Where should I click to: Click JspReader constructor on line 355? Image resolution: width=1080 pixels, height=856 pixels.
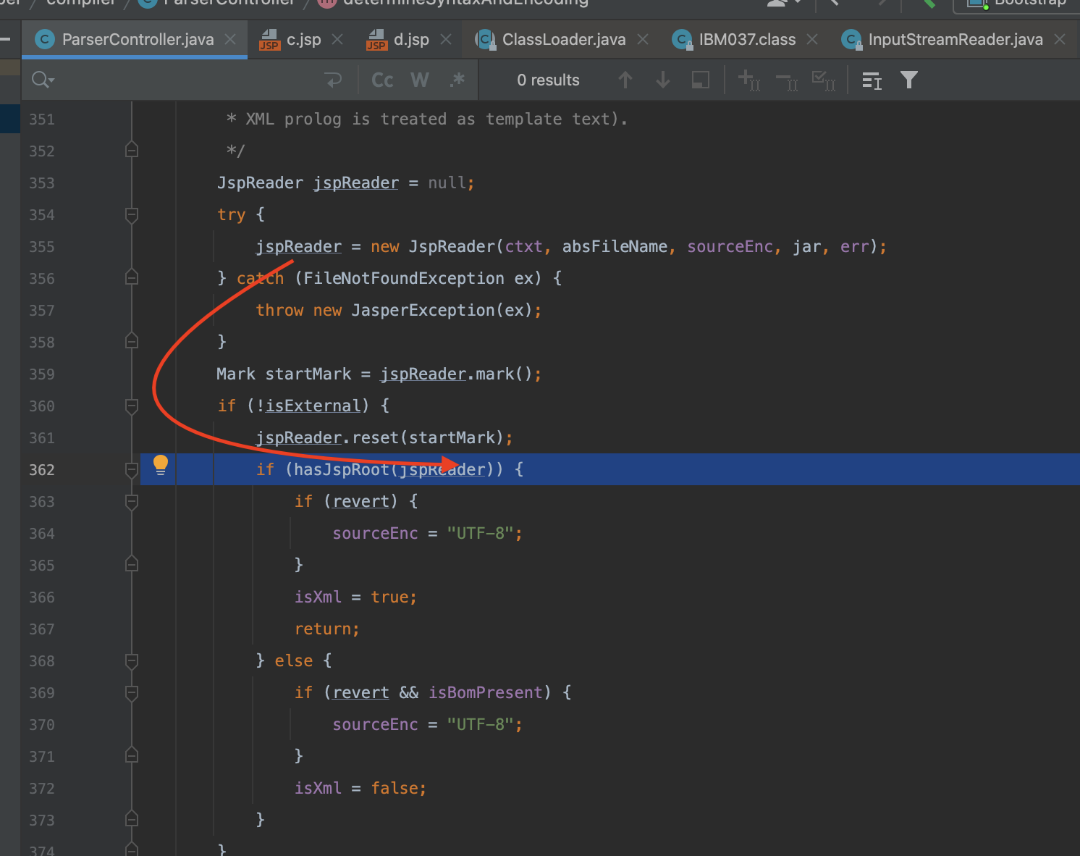click(x=452, y=246)
